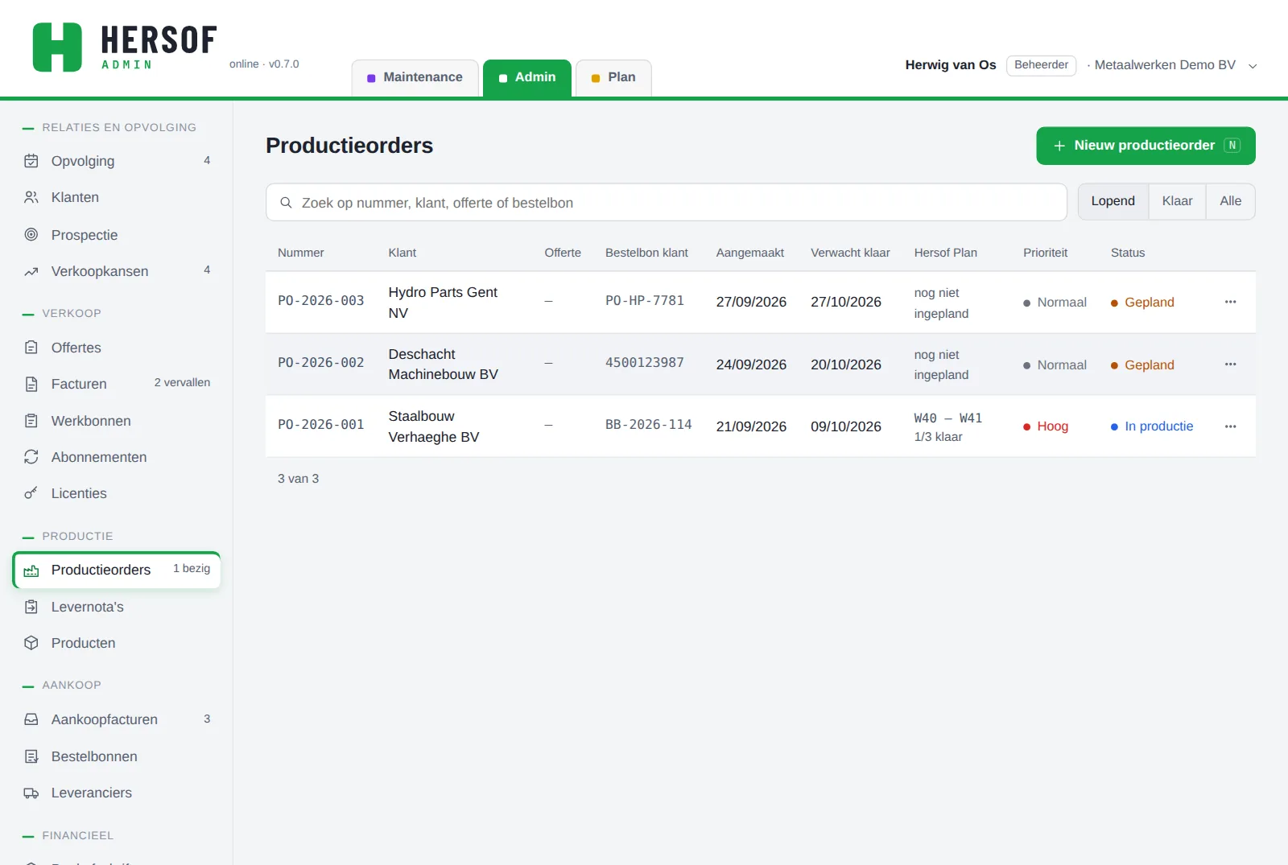Click customer Staalbouw Verhaeghe BV
Screen dimensions: 1288x865
(434, 426)
